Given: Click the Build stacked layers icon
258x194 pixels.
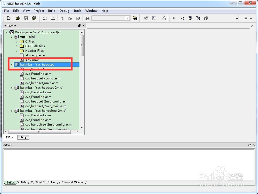Looking at the screenshot, I should point(146,18).
